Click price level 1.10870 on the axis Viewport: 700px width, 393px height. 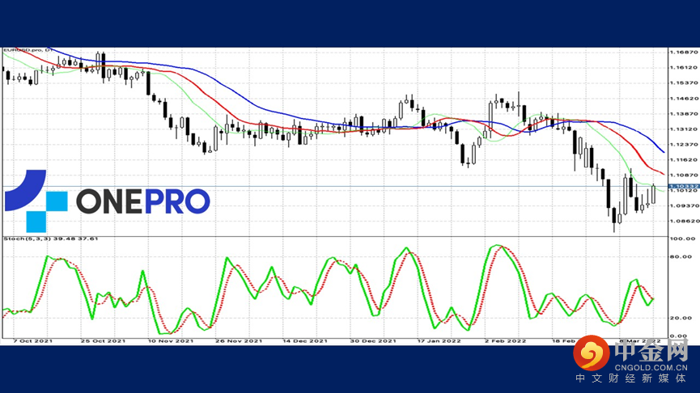coord(684,175)
